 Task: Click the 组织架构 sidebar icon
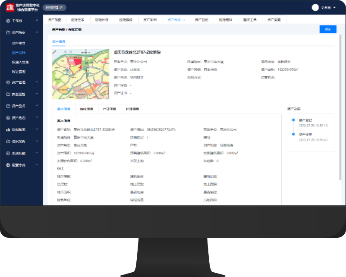tap(8, 141)
